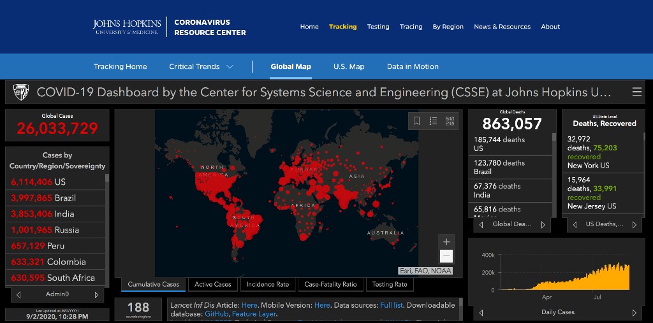Click the Global Deaths list scrollbar
Viewport: 653px width, 323px height.
click(x=554, y=175)
